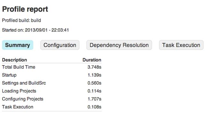The width and height of the screenshot is (208, 119).
Task: Click the Profile report heading
Action: [25, 9]
